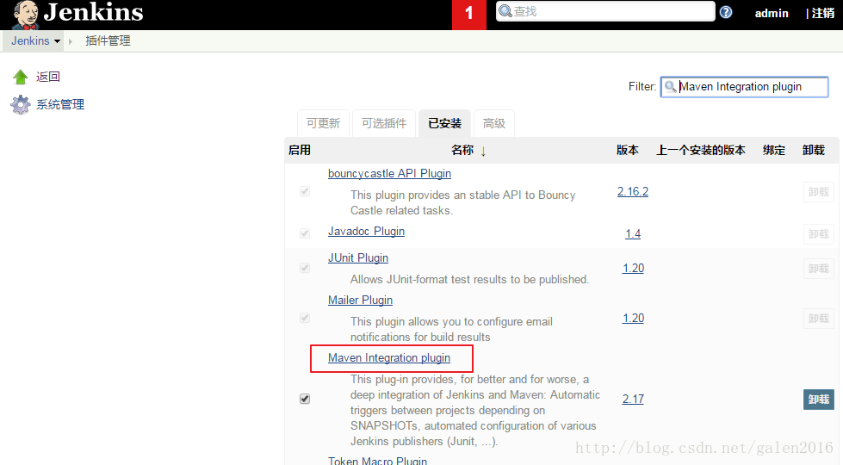Switch to the 可更新 tab
The width and height of the screenshot is (843, 465).
(x=323, y=123)
